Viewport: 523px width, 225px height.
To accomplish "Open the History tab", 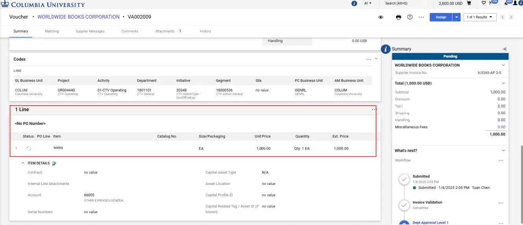I will (205, 31).
